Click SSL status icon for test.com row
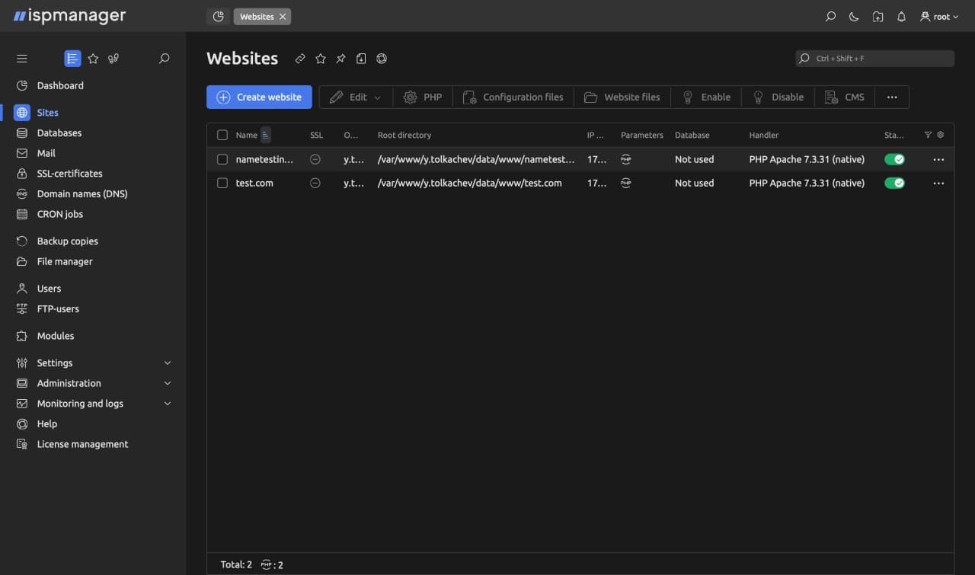 [x=315, y=183]
